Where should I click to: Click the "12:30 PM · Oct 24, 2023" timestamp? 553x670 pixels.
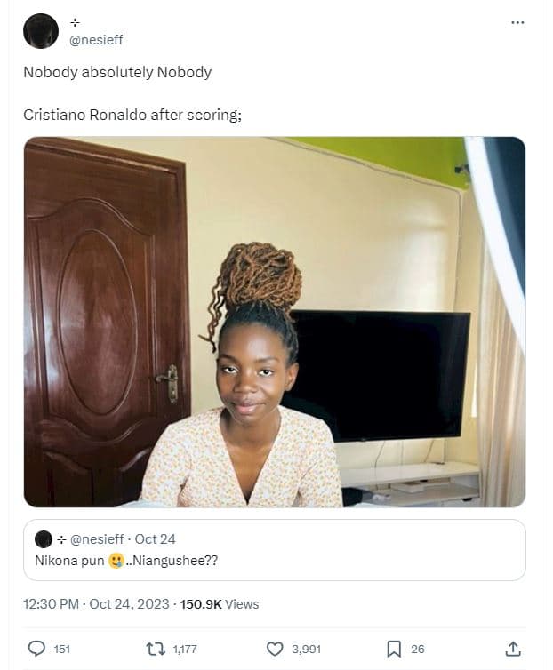click(x=98, y=604)
